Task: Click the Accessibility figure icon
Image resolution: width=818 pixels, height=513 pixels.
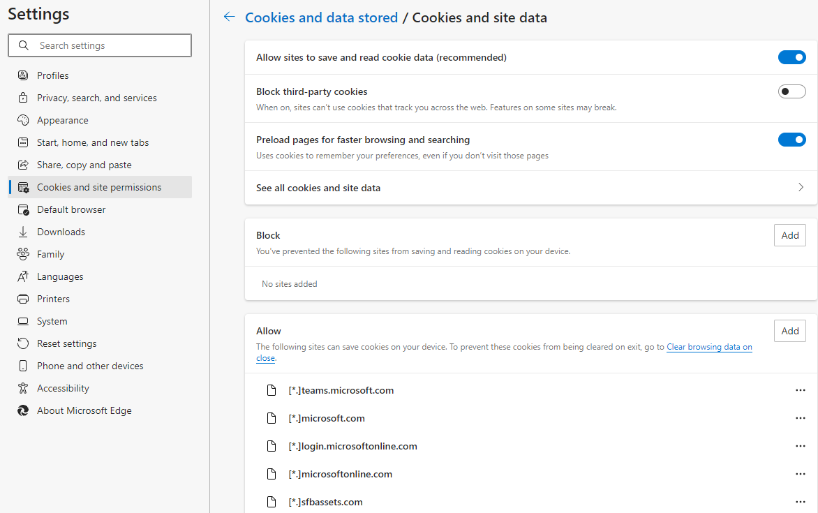Action: coord(24,388)
